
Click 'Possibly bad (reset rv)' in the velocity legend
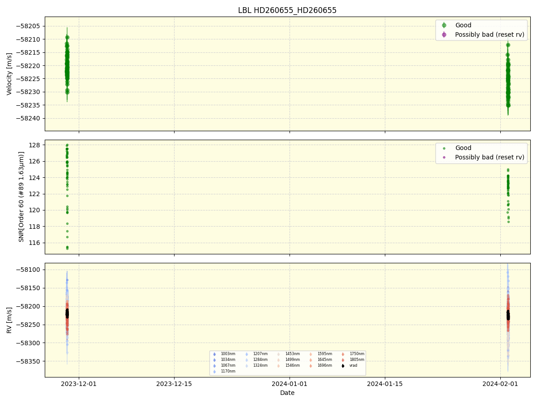(x=490, y=34)
